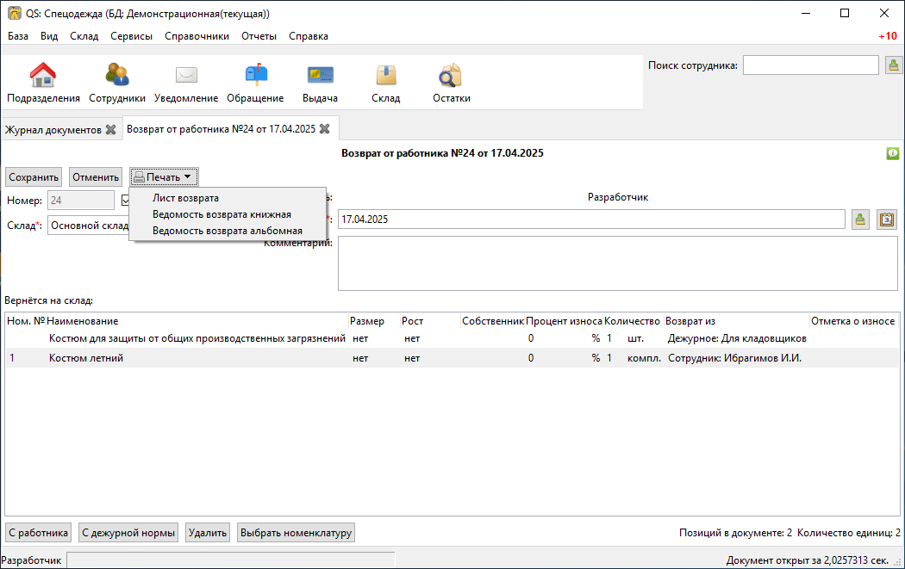Open the Справка menu
This screenshot has width=905, height=569.
coord(309,36)
